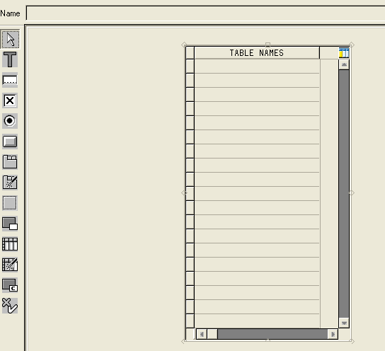The height and width of the screenshot is (351, 385).
Task: Click the horizontal scrollbar right arrow
Action: tap(333, 334)
